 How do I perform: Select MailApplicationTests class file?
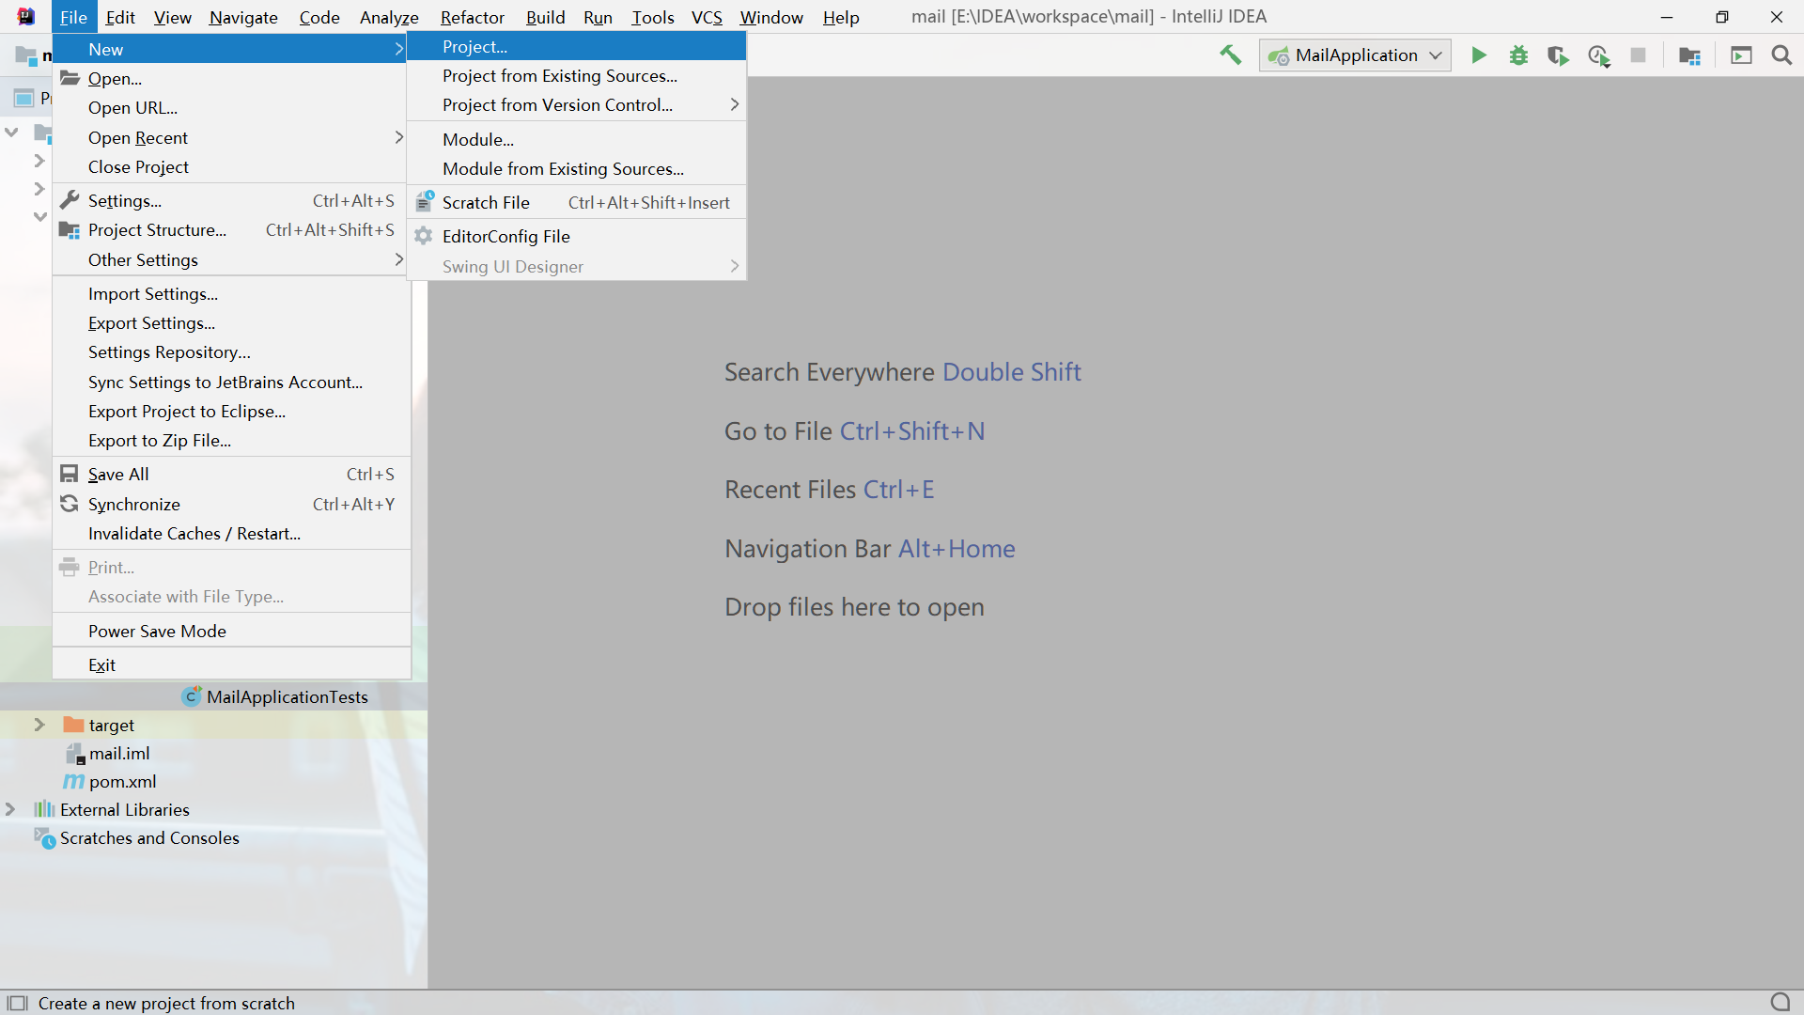click(x=287, y=696)
